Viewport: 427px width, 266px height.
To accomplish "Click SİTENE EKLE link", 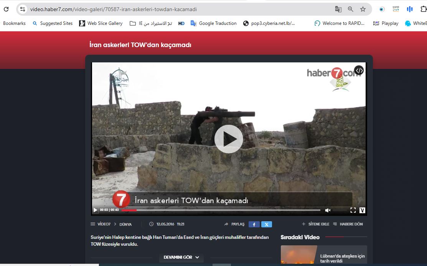I will click(315, 224).
